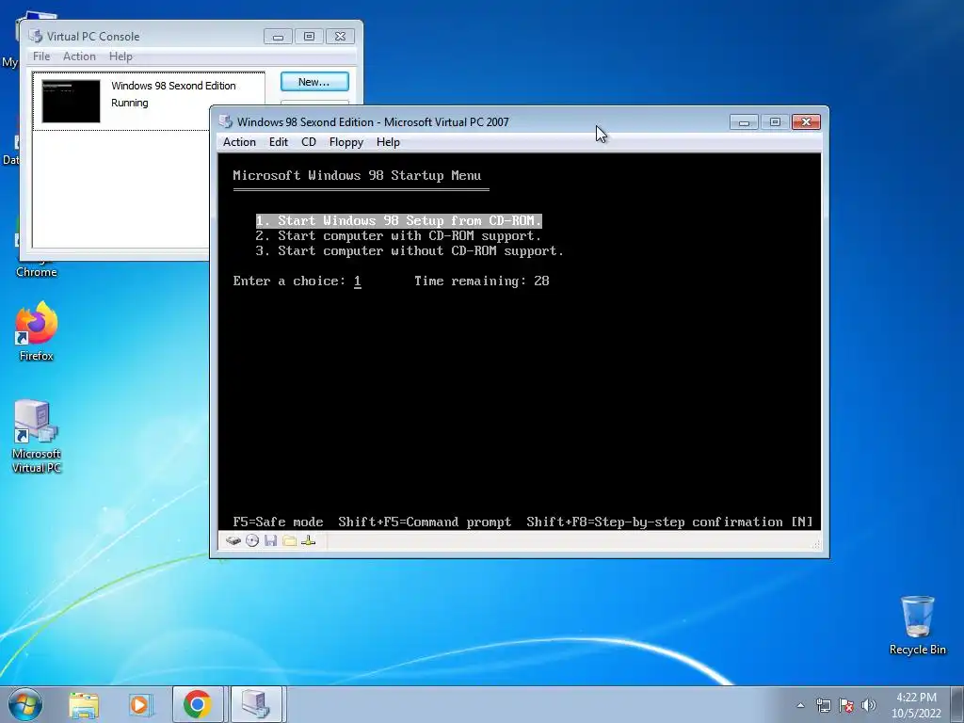Maximize the Windows 98 VM window
This screenshot has height=723, width=964.
click(775, 122)
